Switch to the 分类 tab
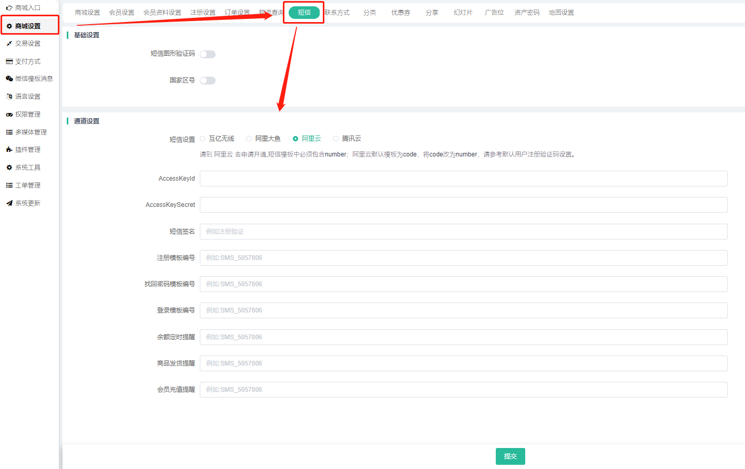The width and height of the screenshot is (745, 469). coord(370,13)
